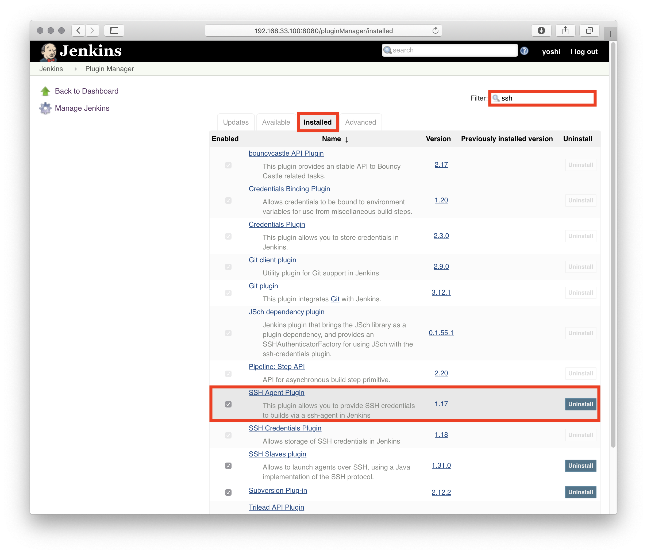Switch to the Available tab
Image resolution: width=647 pixels, height=554 pixels.
pos(276,122)
